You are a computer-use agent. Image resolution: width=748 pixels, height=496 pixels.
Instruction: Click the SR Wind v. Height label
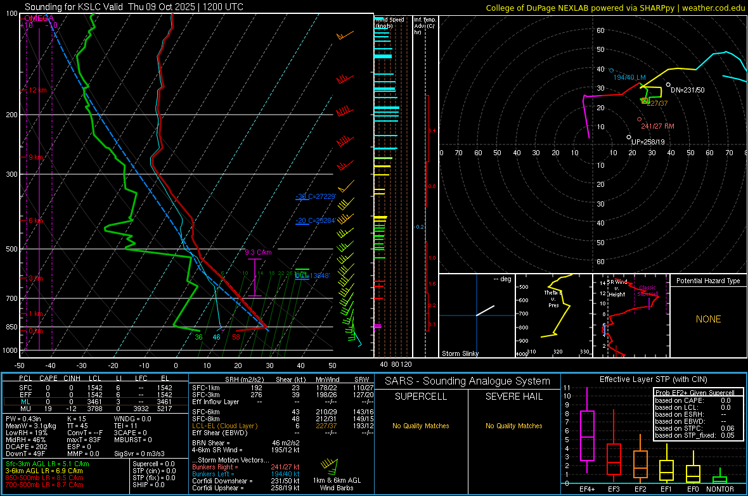coord(617,288)
